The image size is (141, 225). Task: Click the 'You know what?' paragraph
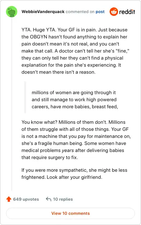76,140
